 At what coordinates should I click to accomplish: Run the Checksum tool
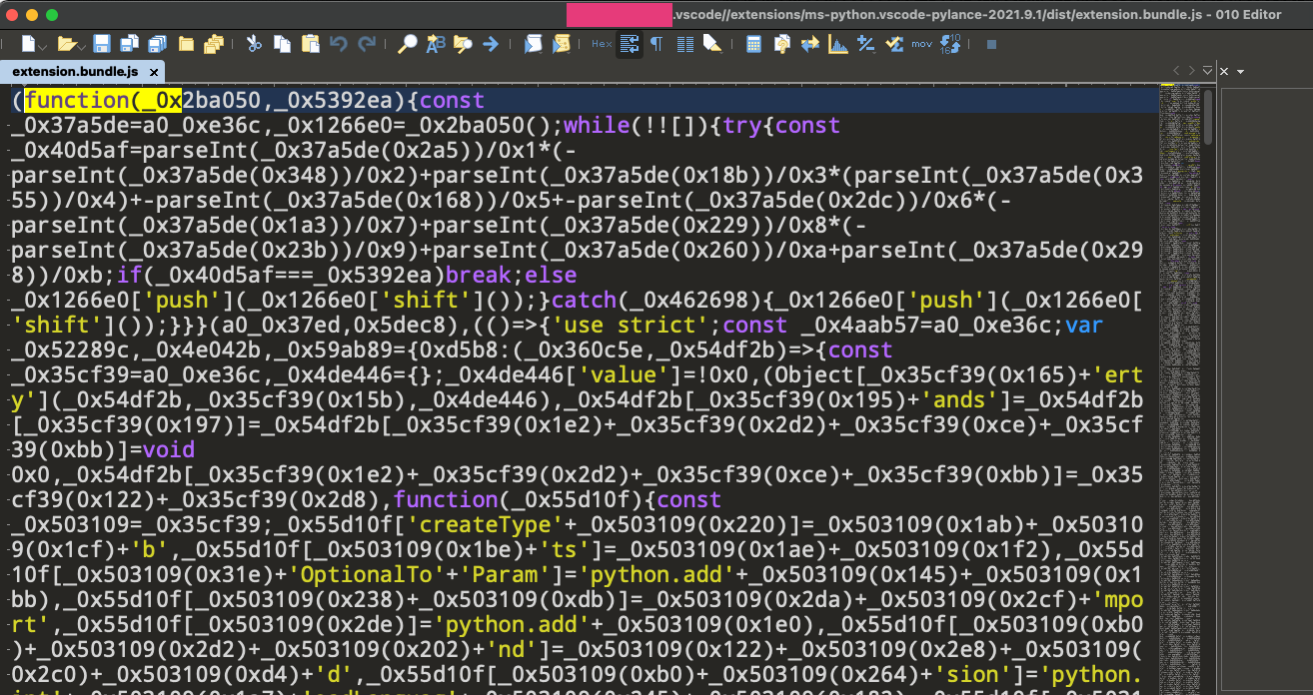coord(894,44)
